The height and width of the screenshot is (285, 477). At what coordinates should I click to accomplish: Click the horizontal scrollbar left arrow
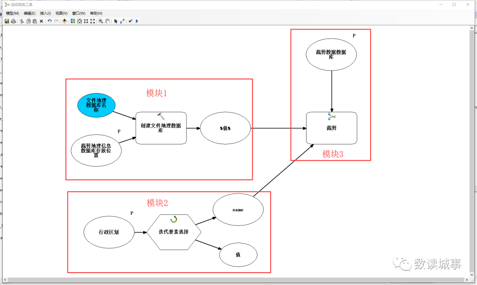coord(5,280)
